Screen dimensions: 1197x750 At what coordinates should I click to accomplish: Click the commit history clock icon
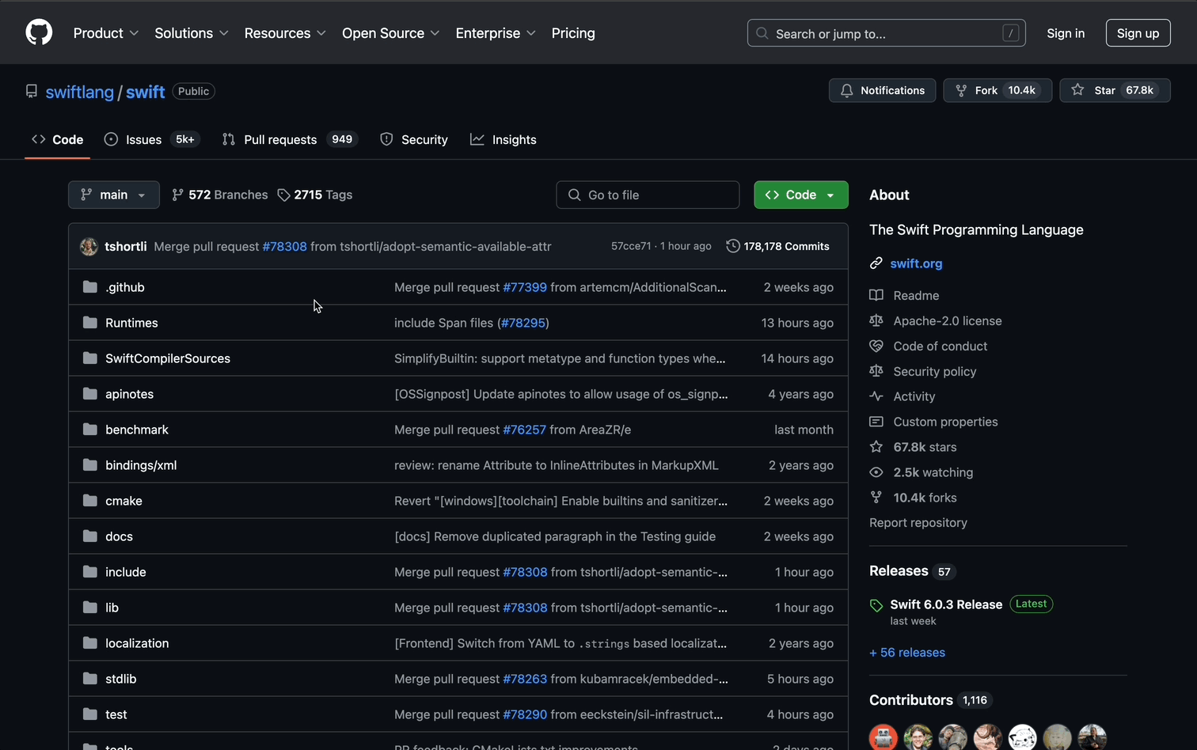[733, 246]
